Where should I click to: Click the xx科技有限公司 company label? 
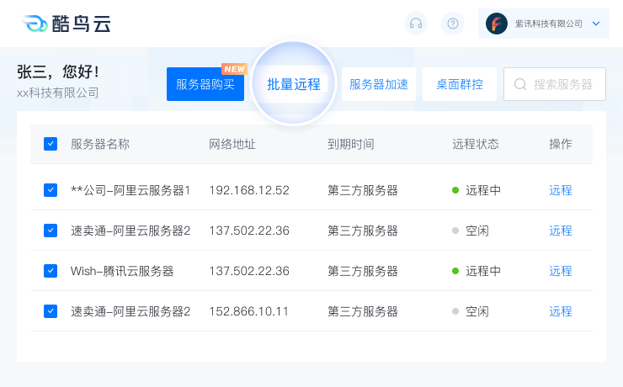(57, 93)
